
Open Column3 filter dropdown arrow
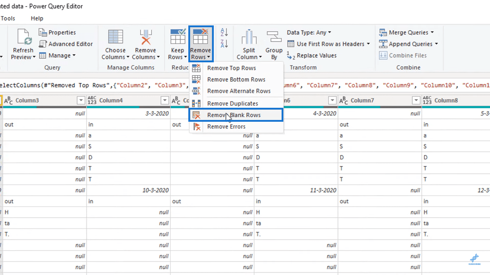[81, 101]
